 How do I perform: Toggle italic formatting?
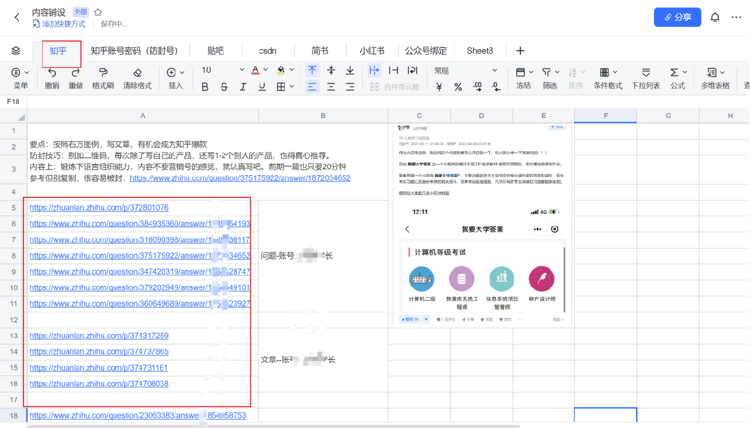(243, 87)
